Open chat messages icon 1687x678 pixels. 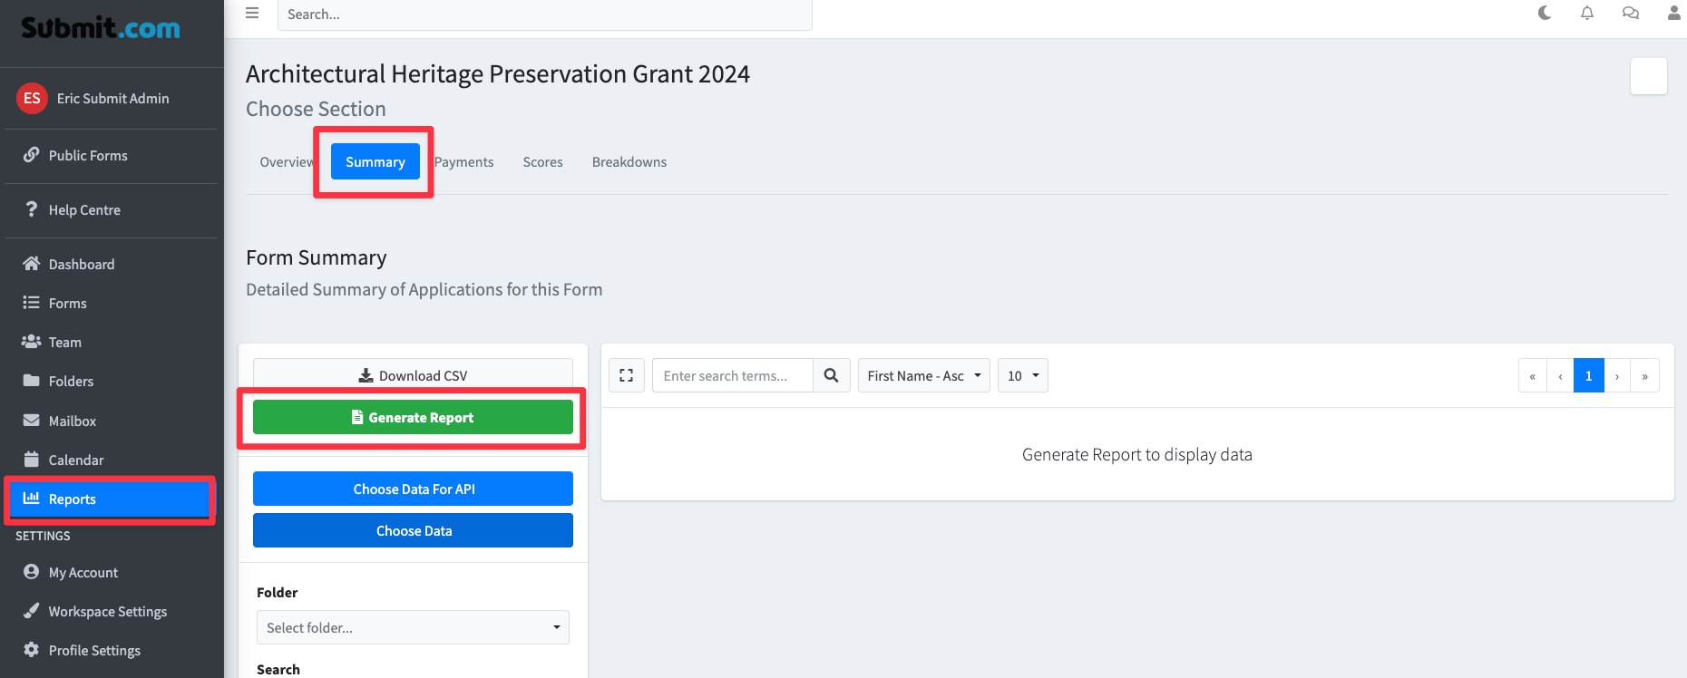pyautogui.click(x=1630, y=13)
